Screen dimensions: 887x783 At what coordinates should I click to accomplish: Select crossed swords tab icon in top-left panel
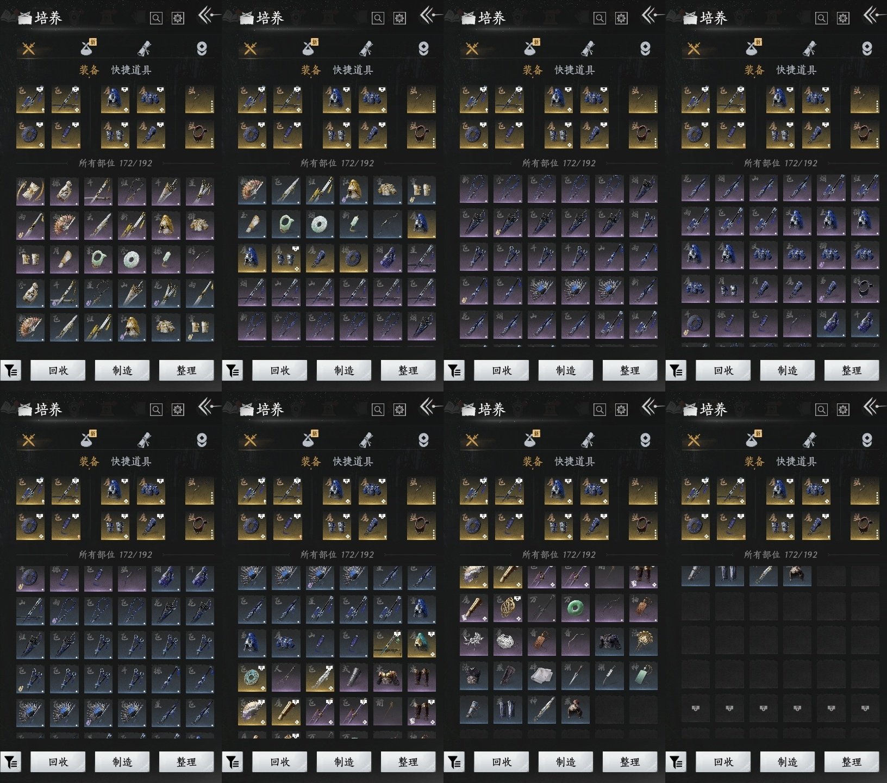28,48
